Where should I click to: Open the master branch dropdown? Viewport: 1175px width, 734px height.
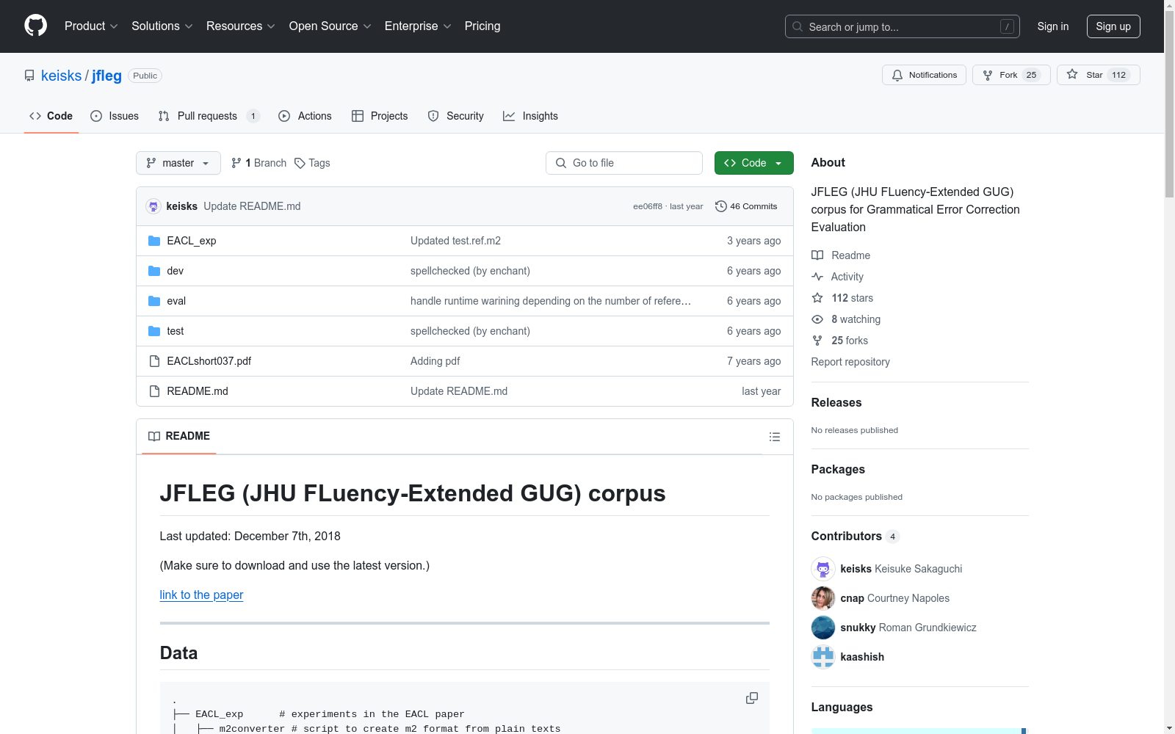pos(178,163)
